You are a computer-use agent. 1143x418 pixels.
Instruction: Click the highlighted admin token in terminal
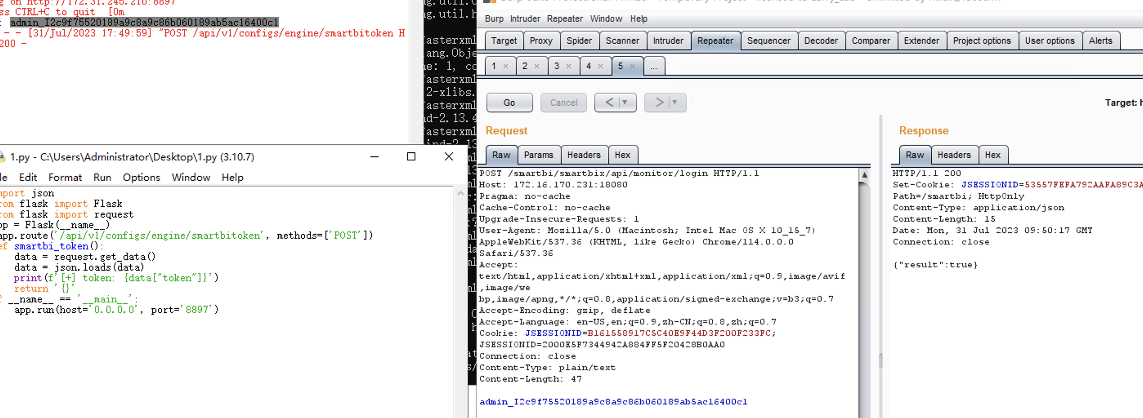pos(144,22)
